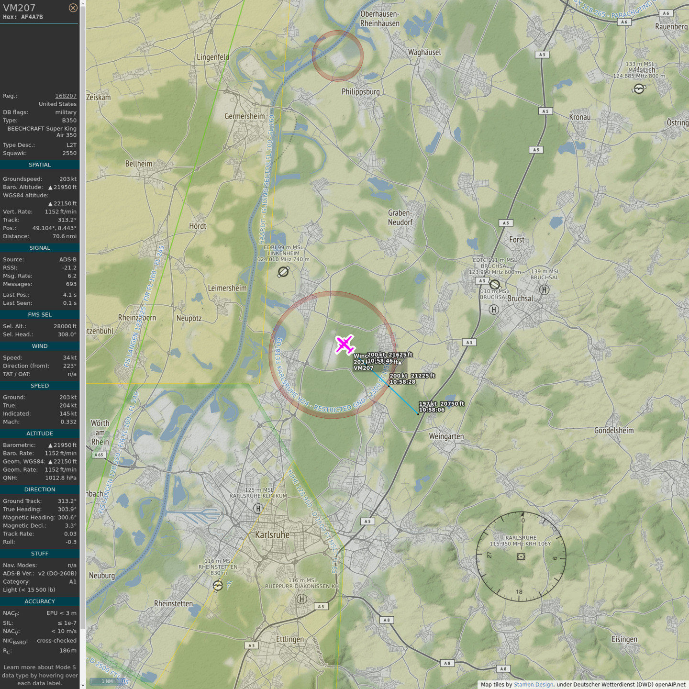Select the Karlsruhe KRH VOR center symbol

coord(521,556)
